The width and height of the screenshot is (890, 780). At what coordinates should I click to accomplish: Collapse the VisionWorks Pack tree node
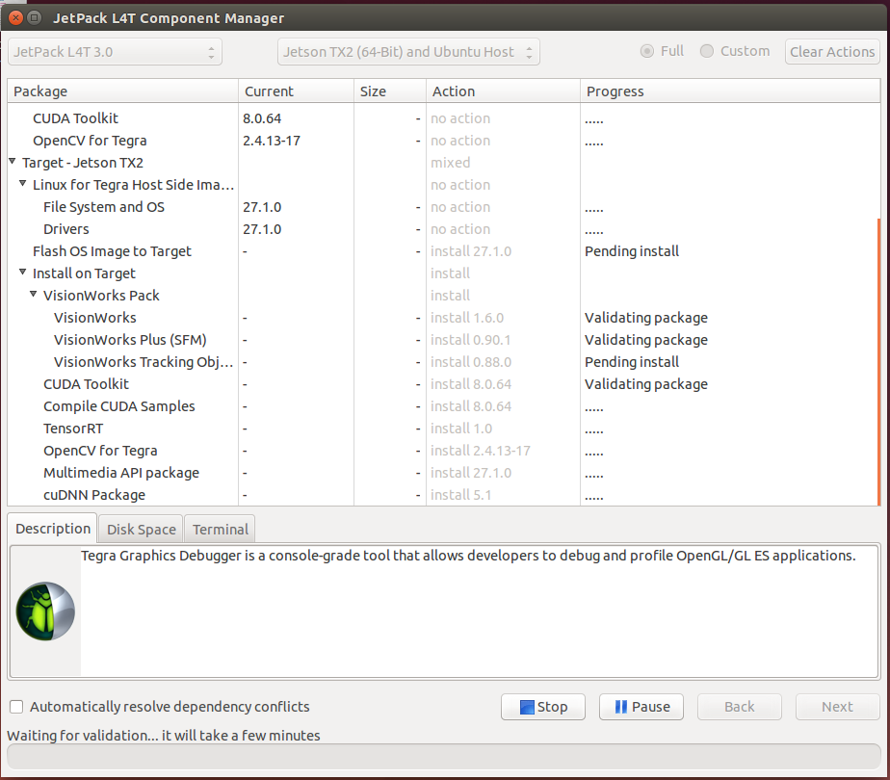34,295
